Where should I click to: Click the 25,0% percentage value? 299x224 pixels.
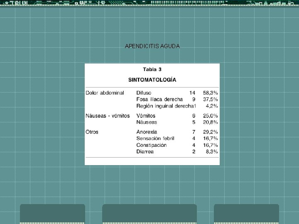(x=210, y=116)
